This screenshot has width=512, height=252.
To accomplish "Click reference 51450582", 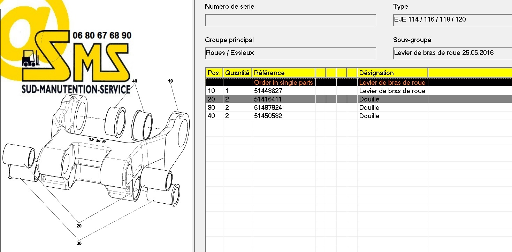I will 268,116.
